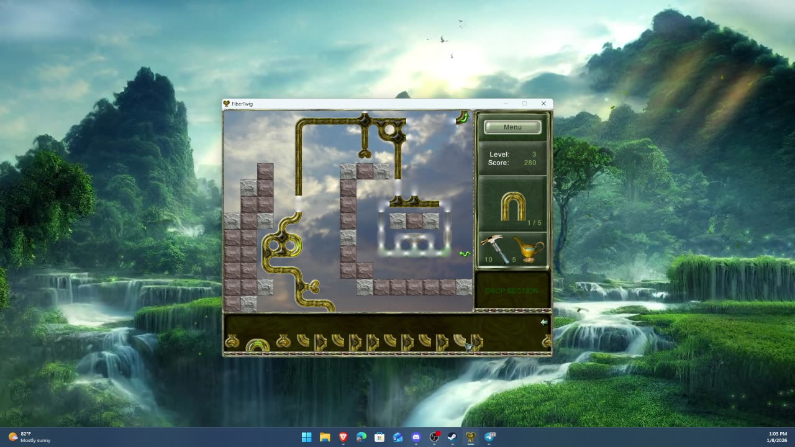Open OBS Studio from taskbar
The width and height of the screenshot is (795, 447).
(435, 437)
